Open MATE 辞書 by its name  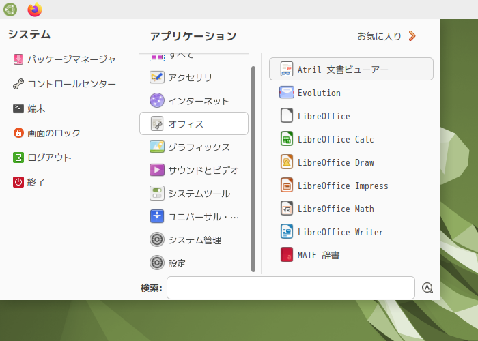[x=318, y=255]
